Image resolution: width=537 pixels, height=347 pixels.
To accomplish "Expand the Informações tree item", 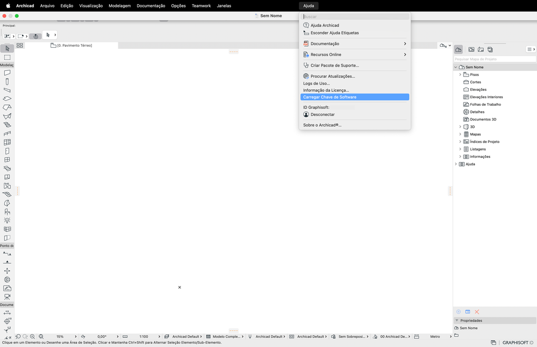I will [460, 157].
